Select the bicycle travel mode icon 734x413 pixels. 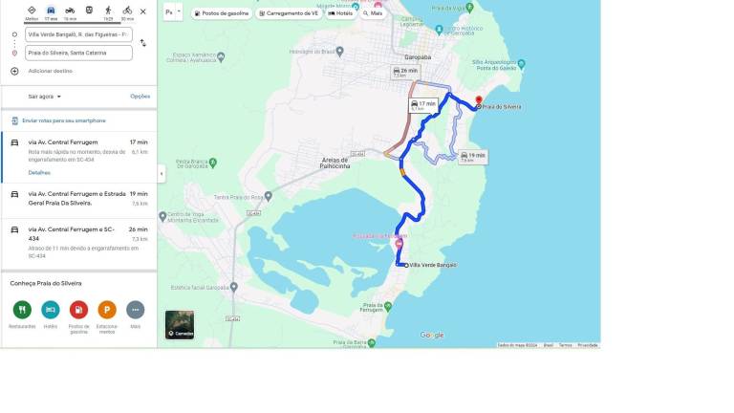pyautogui.click(x=127, y=12)
